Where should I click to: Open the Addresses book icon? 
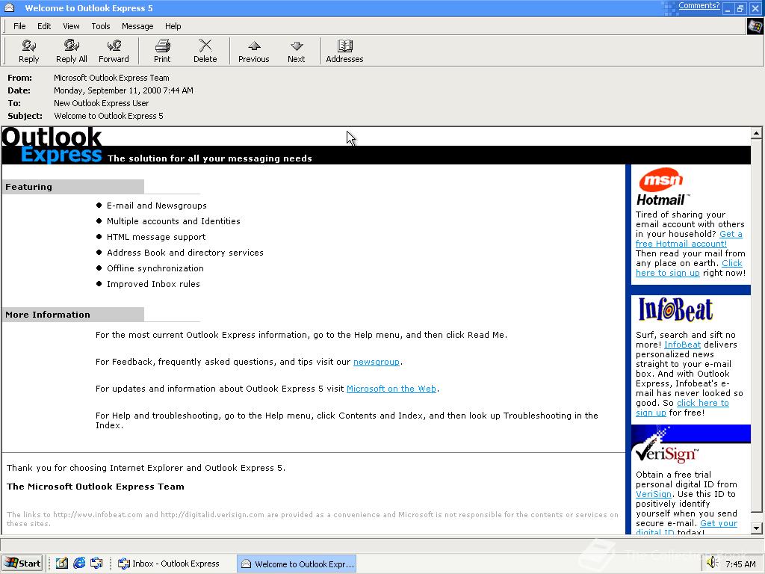(x=344, y=51)
